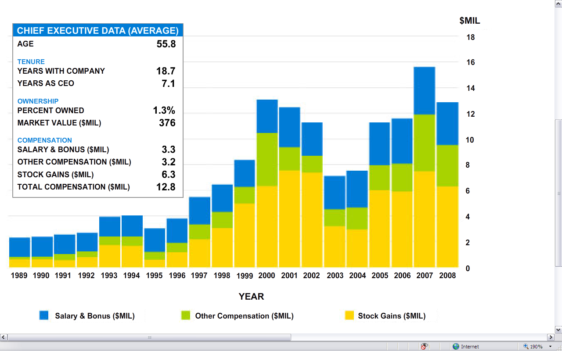
Task: Click the vertical scrollbar down arrow
Action: pos(558,330)
